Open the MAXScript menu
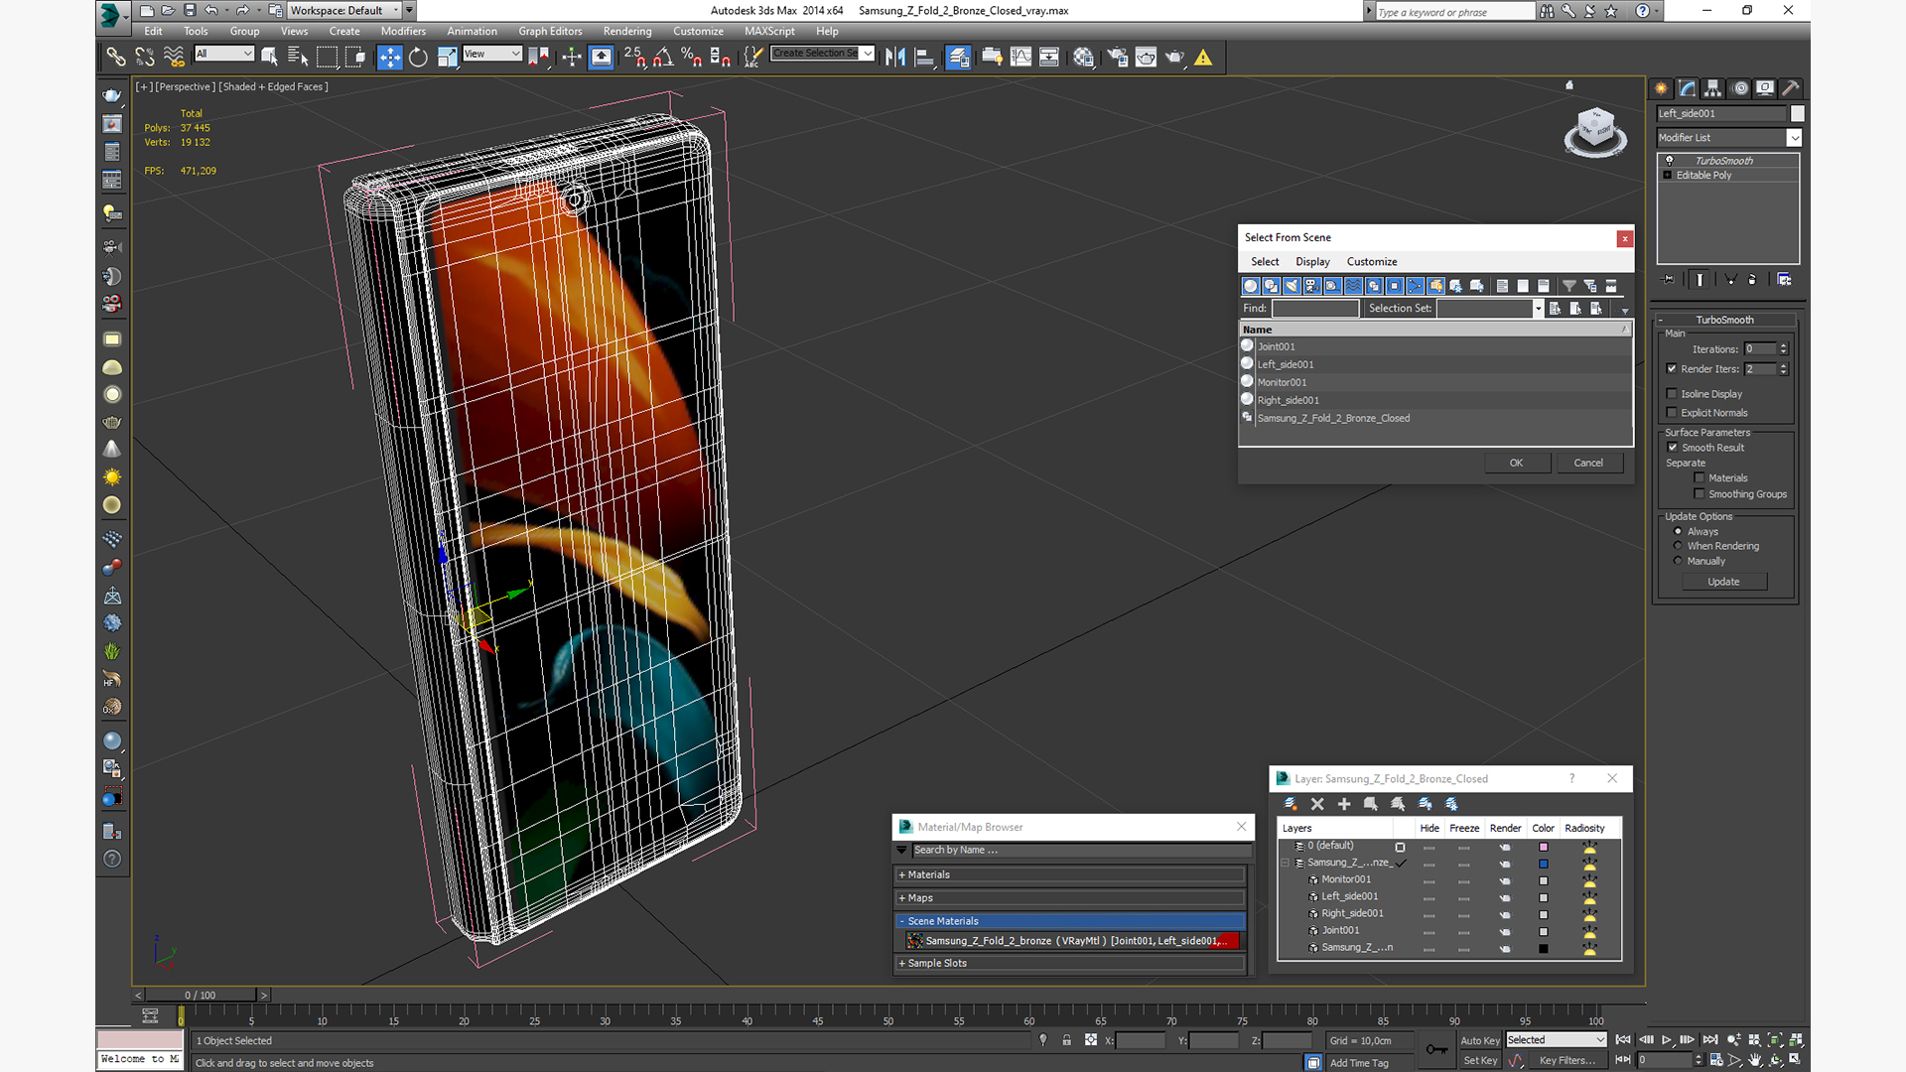This screenshot has height=1072, width=1906. [x=769, y=31]
